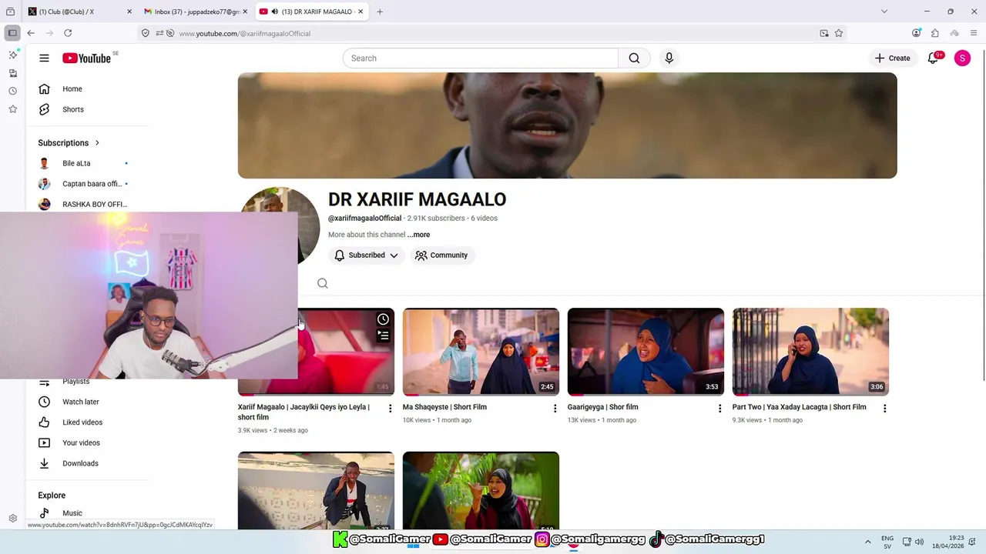This screenshot has width=986, height=554.
Task: Open options for Jacaylkii Qeys iyo Leyla video
Action: click(x=390, y=409)
